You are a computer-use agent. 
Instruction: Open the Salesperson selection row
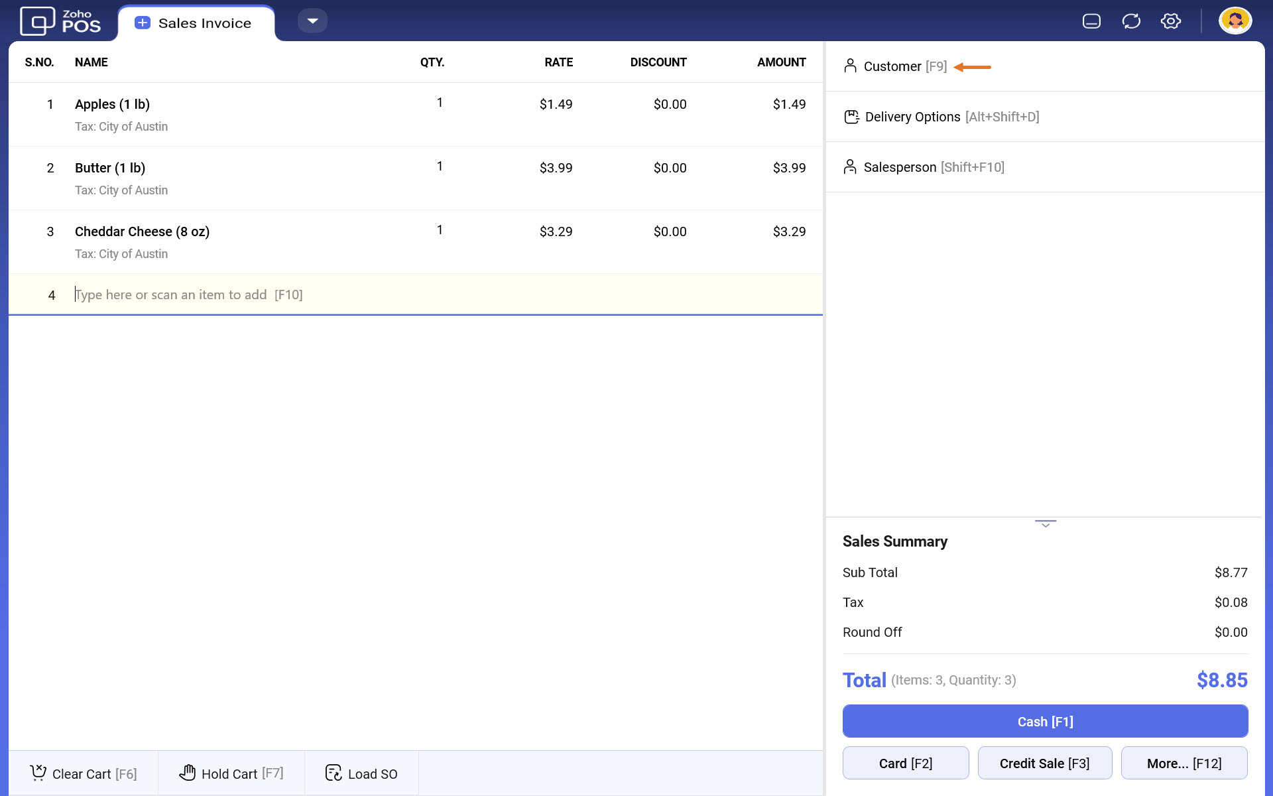click(934, 167)
